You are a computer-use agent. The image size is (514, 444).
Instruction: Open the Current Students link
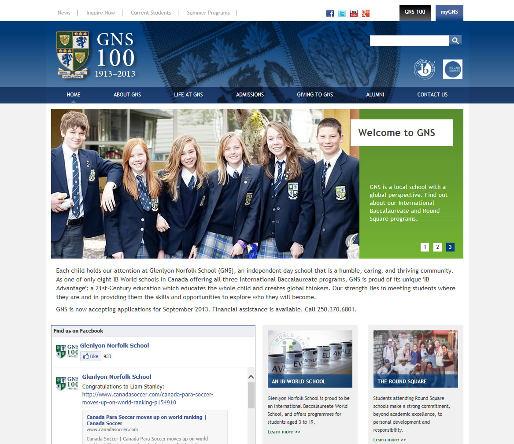151,13
